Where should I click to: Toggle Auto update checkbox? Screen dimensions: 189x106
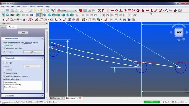[4, 52]
